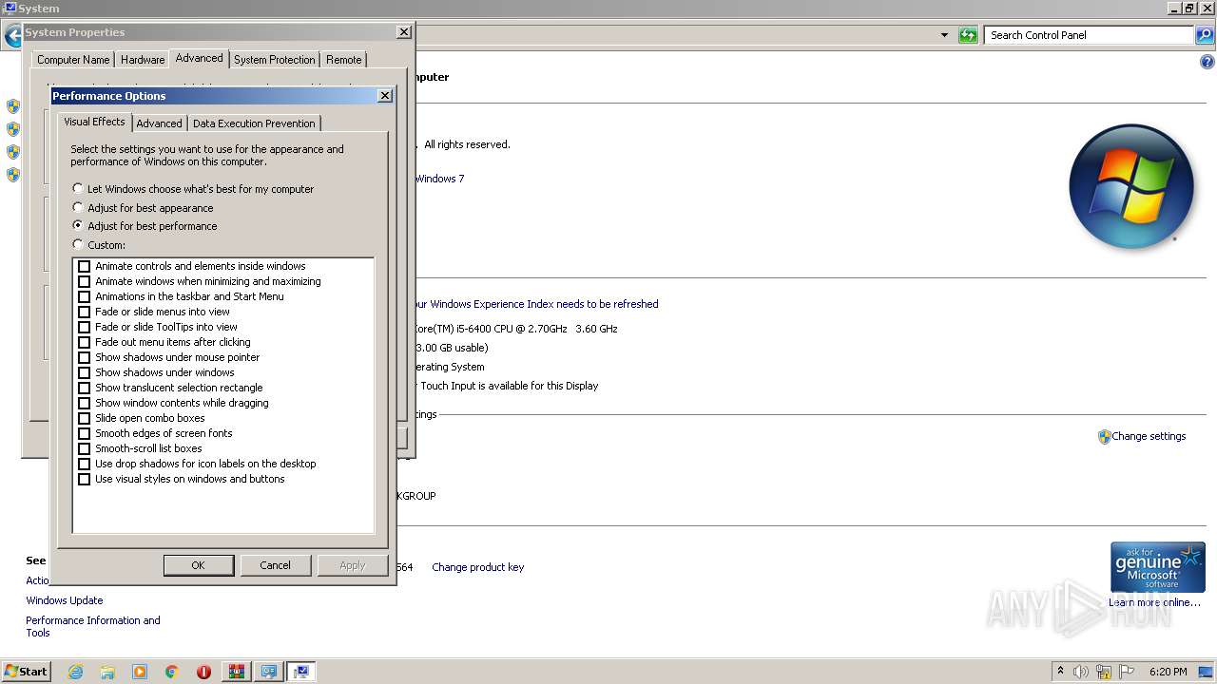Image resolution: width=1217 pixels, height=684 pixels.
Task: Click the Change product key link
Action: point(477,567)
